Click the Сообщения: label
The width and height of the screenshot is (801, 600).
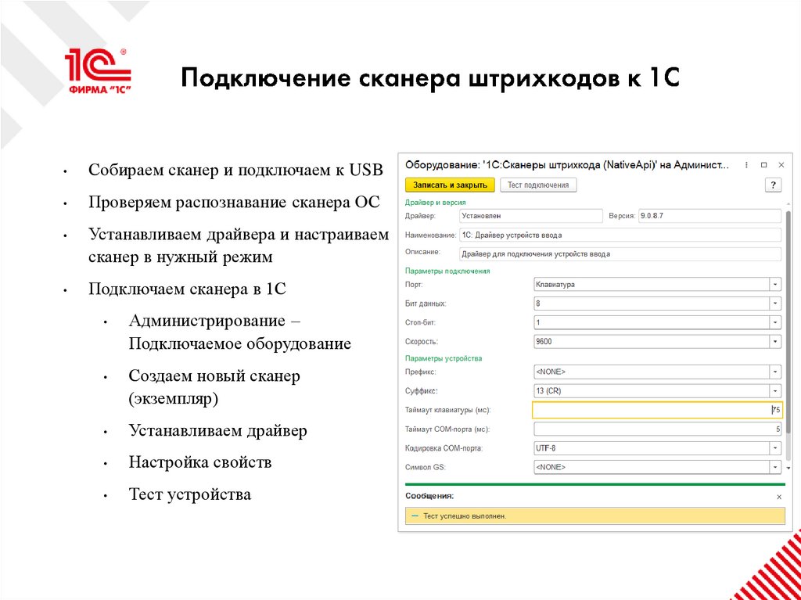pos(429,496)
